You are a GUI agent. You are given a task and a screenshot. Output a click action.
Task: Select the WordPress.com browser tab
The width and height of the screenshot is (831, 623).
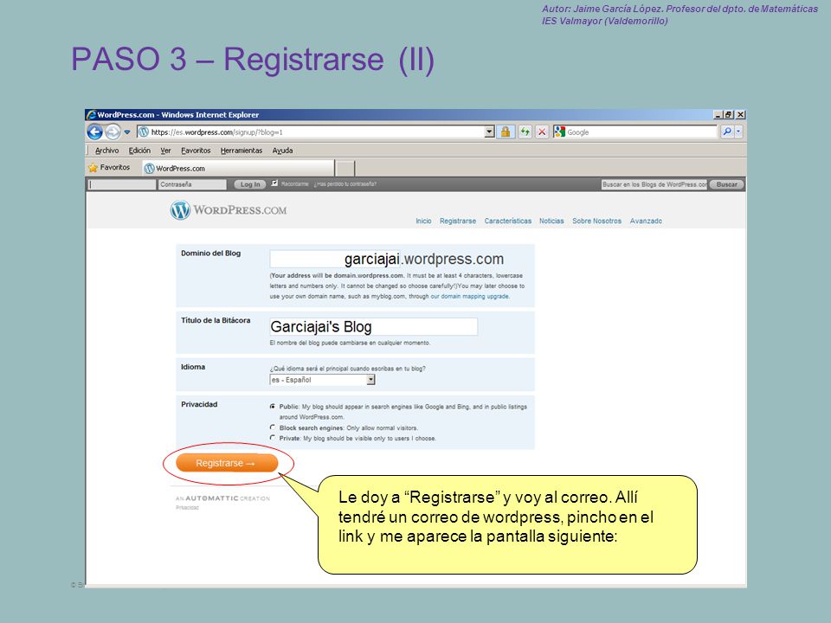(239, 168)
